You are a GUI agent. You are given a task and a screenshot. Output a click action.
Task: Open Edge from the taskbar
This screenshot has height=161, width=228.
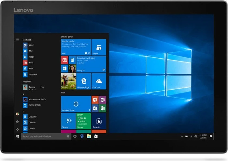pyautogui.click(x=82, y=137)
